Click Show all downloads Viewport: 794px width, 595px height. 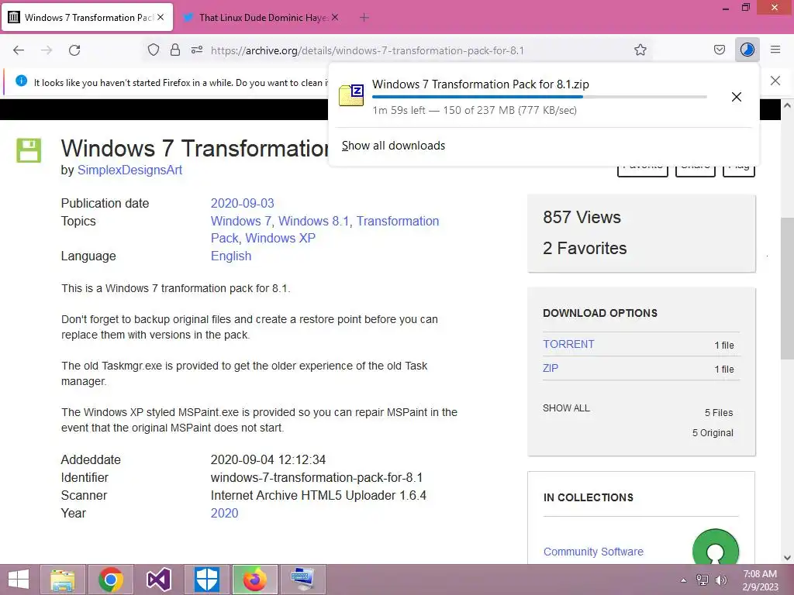click(393, 146)
